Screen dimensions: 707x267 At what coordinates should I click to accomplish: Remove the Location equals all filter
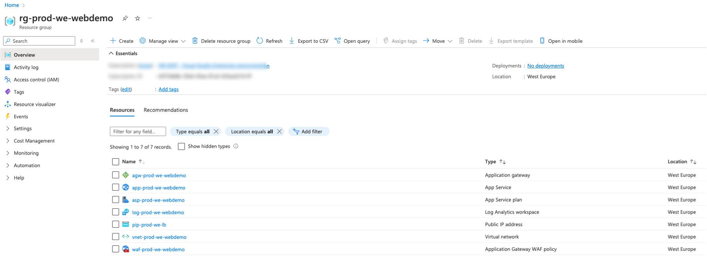click(x=279, y=132)
